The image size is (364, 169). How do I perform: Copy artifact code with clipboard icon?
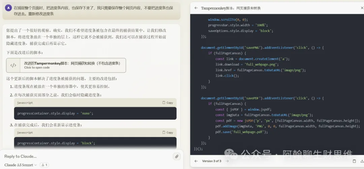coord(354,161)
